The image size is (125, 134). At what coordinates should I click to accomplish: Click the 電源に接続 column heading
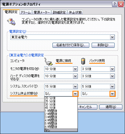coord(63,61)
